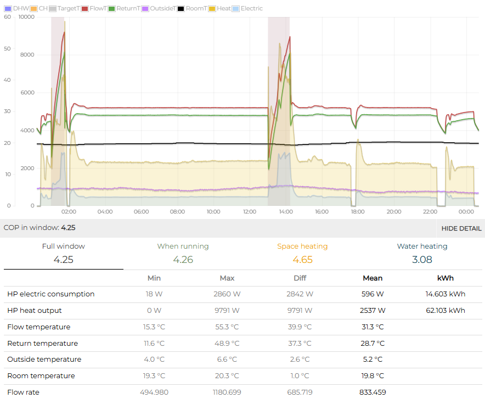Click the black RoomT legend swatch
This screenshot has width=485, height=404.
point(181,9)
